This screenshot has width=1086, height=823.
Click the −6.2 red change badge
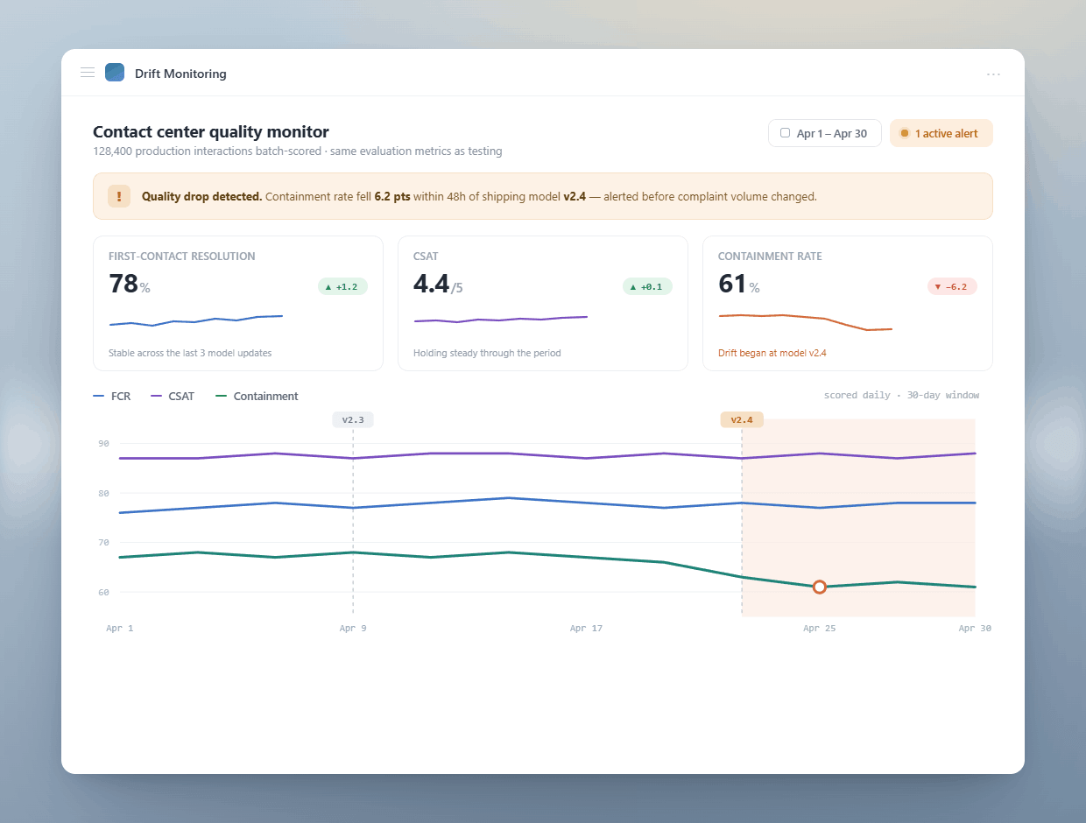point(952,286)
